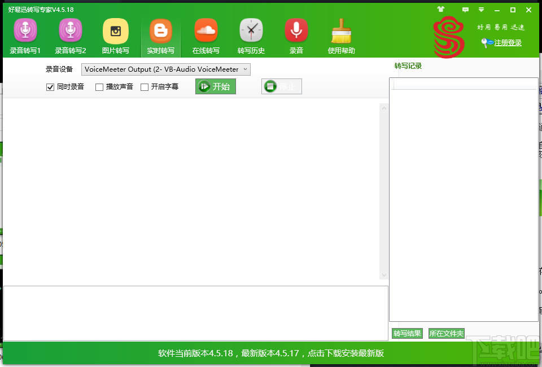This screenshot has height=367, width=542.
Task: Open the 图片转写 image transcription tool
Action: coord(115,36)
